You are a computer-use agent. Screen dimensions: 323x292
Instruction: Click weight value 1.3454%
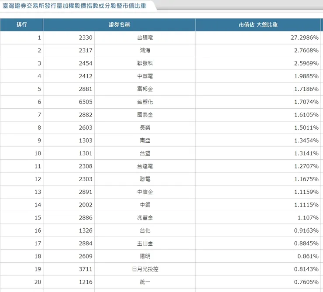[x=306, y=141]
